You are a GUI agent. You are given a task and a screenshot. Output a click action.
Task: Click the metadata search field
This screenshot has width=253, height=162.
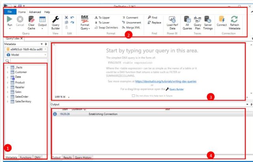click(x=29, y=61)
